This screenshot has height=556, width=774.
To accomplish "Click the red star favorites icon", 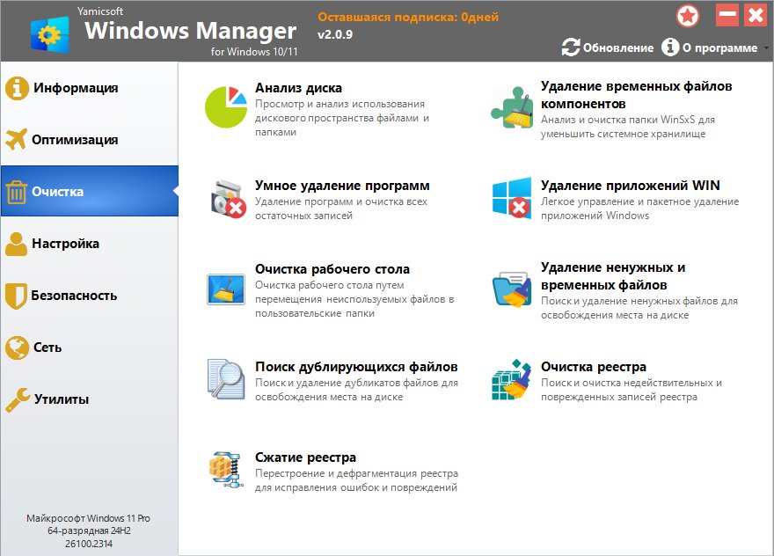I will (x=688, y=16).
